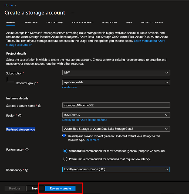Click info icon beside Redundancy label

26,170
